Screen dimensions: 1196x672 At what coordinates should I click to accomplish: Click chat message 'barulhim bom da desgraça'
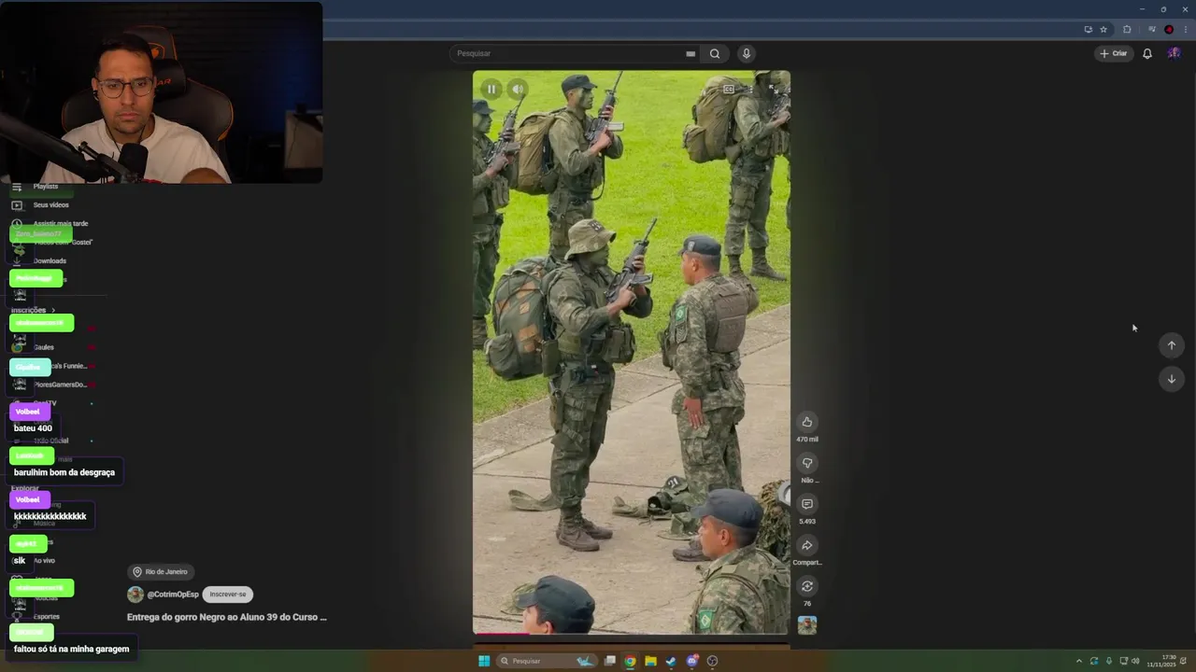pyautogui.click(x=64, y=472)
